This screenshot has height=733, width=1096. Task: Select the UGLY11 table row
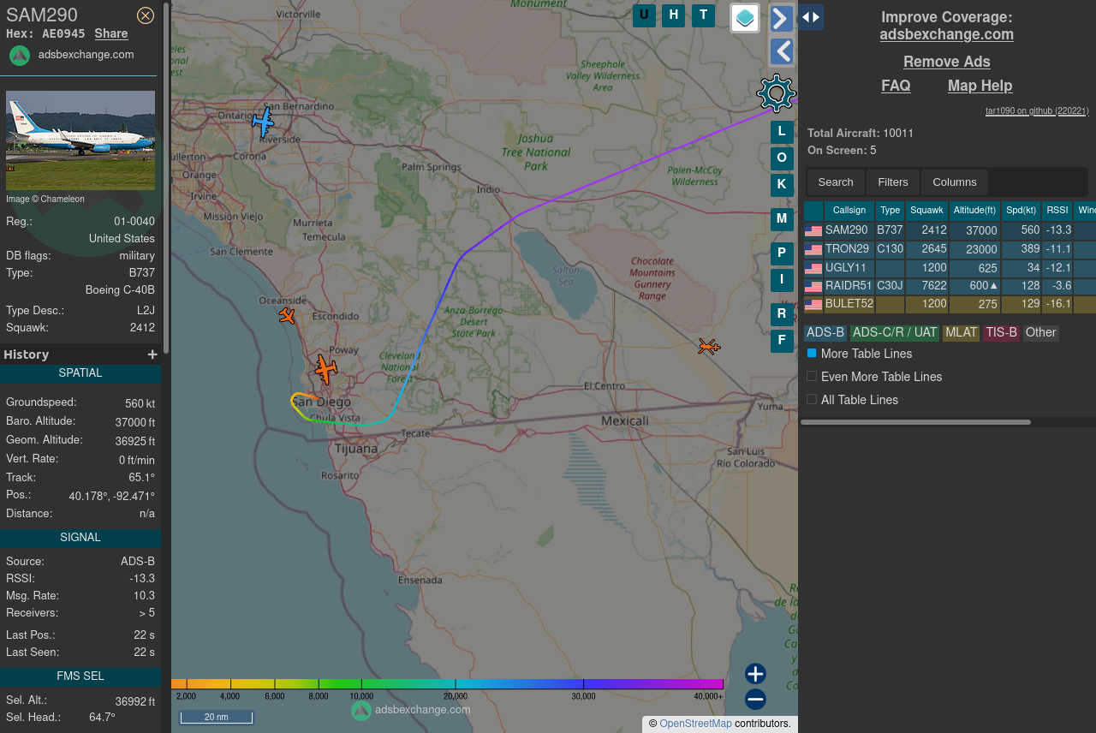pos(950,268)
